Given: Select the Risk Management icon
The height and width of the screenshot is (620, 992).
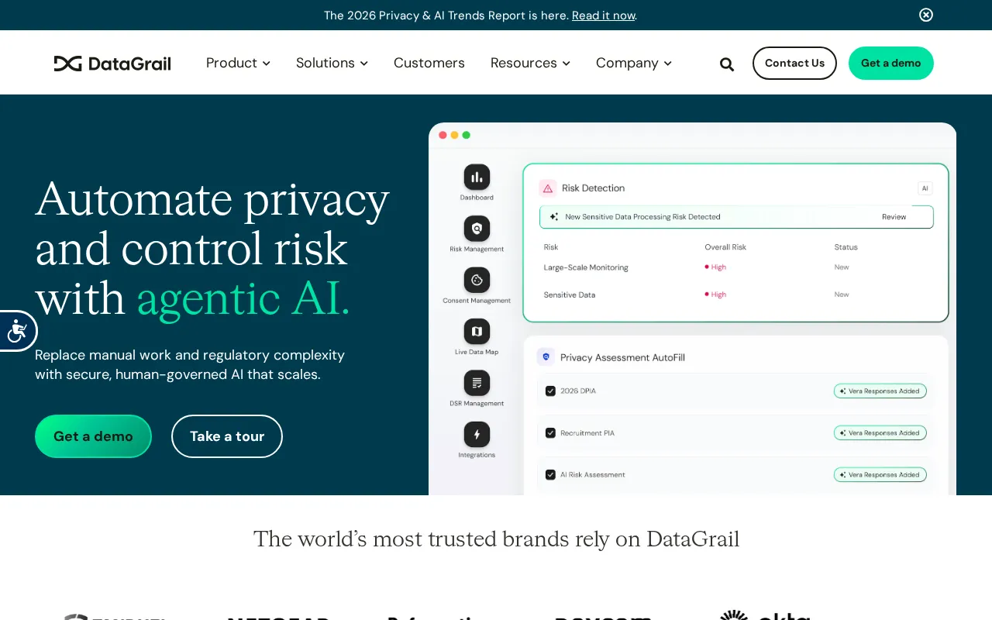Looking at the screenshot, I should [477, 229].
